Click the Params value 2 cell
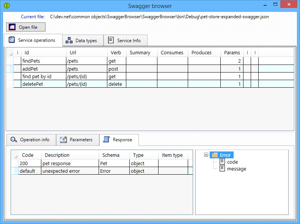300x224 pixels. pyautogui.click(x=232, y=61)
